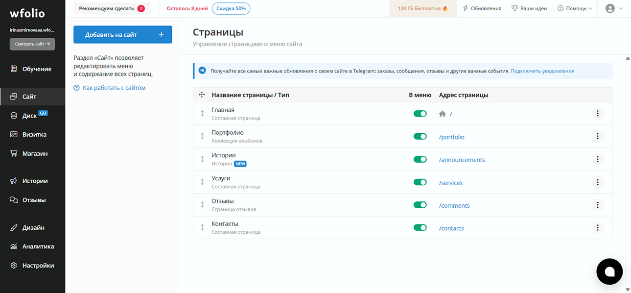Go to Дизайн section in sidebar

(32, 227)
